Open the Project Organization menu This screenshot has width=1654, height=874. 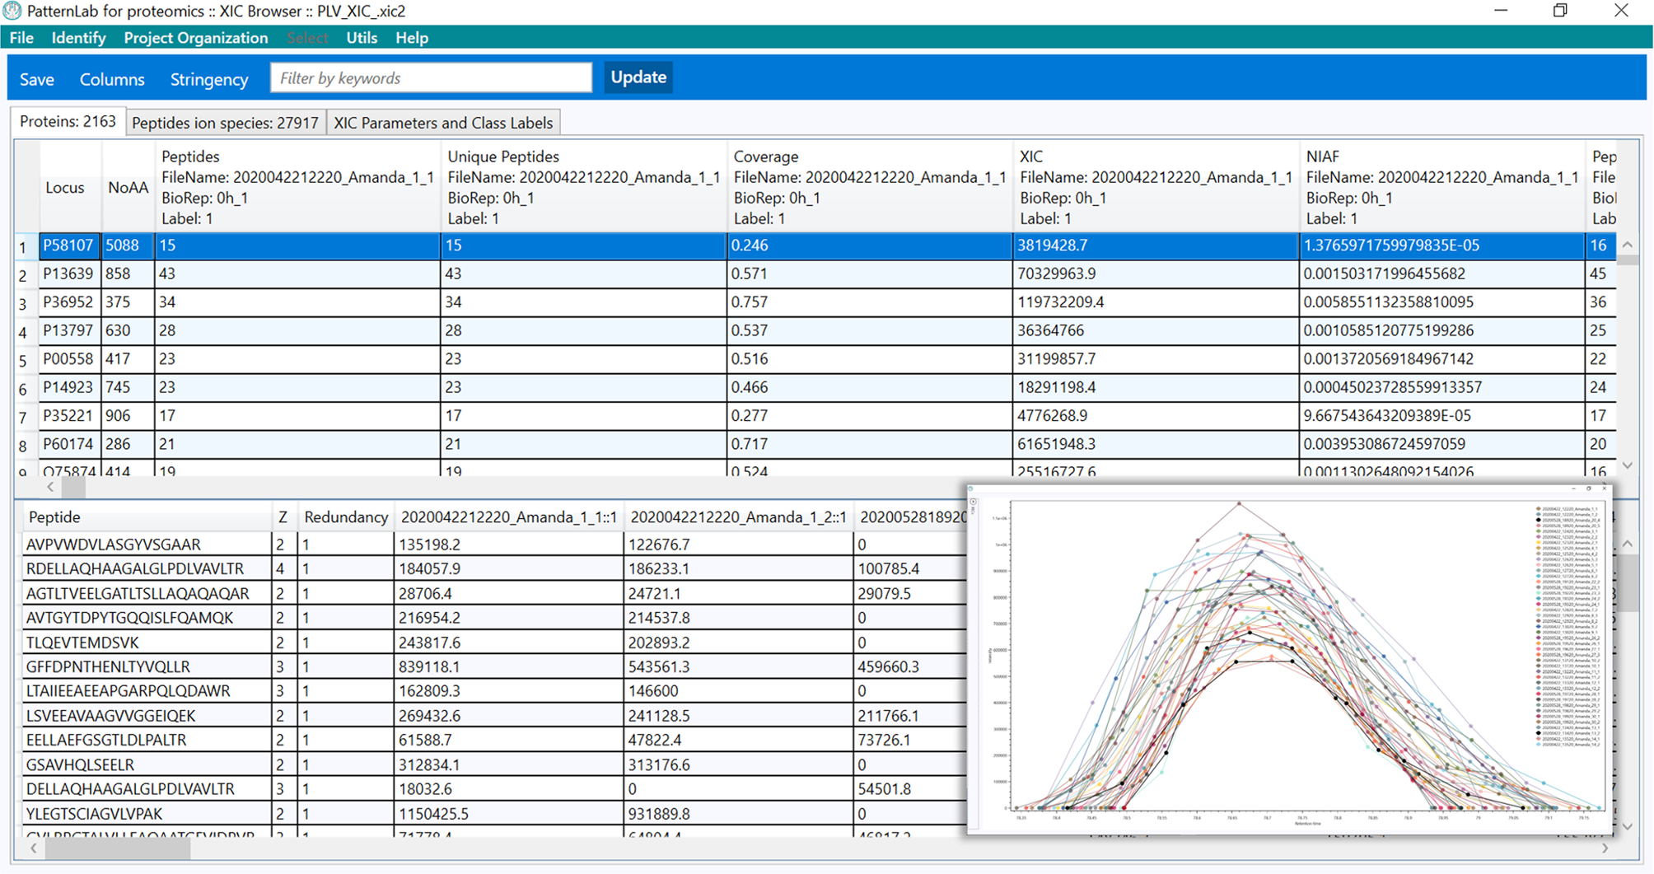pyautogui.click(x=196, y=38)
